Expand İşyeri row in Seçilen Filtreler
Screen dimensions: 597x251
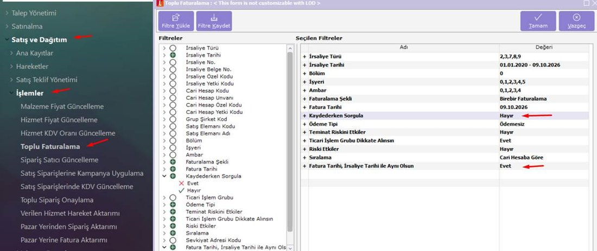[304, 82]
